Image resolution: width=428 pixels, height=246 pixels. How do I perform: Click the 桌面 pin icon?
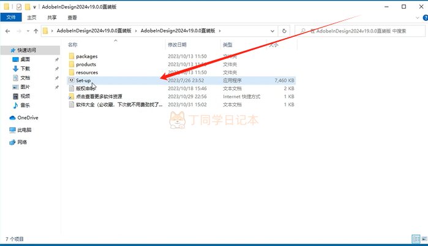click(x=57, y=60)
